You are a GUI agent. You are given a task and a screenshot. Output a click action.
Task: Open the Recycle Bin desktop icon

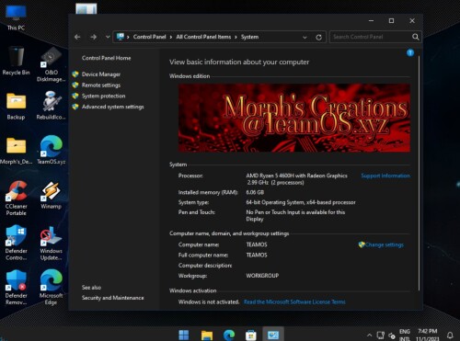[16, 61]
